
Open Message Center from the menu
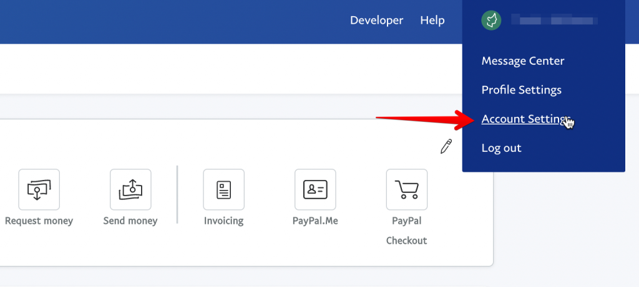(x=522, y=61)
